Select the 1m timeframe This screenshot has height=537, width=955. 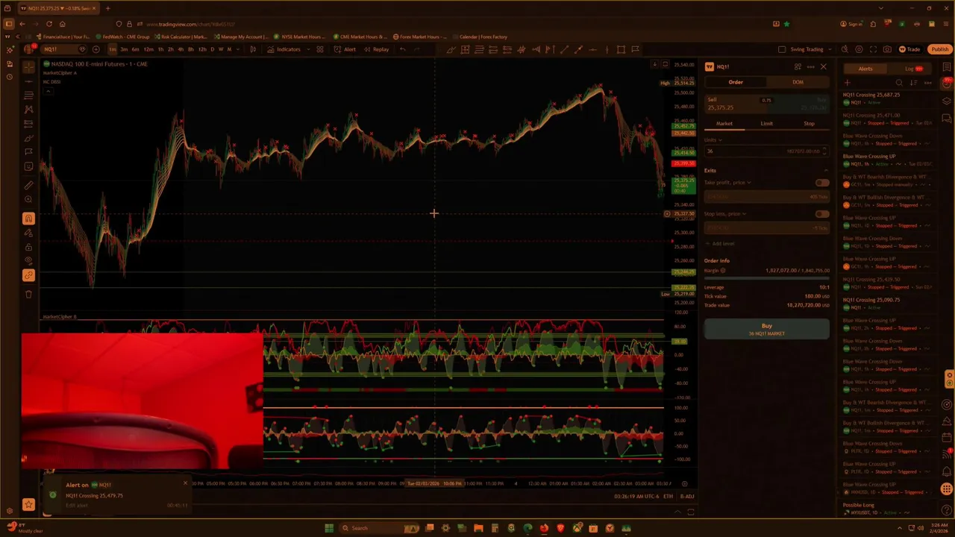[112, 49]
